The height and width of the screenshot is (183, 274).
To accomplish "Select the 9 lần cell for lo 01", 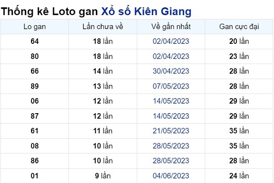I will coord(103,176).
